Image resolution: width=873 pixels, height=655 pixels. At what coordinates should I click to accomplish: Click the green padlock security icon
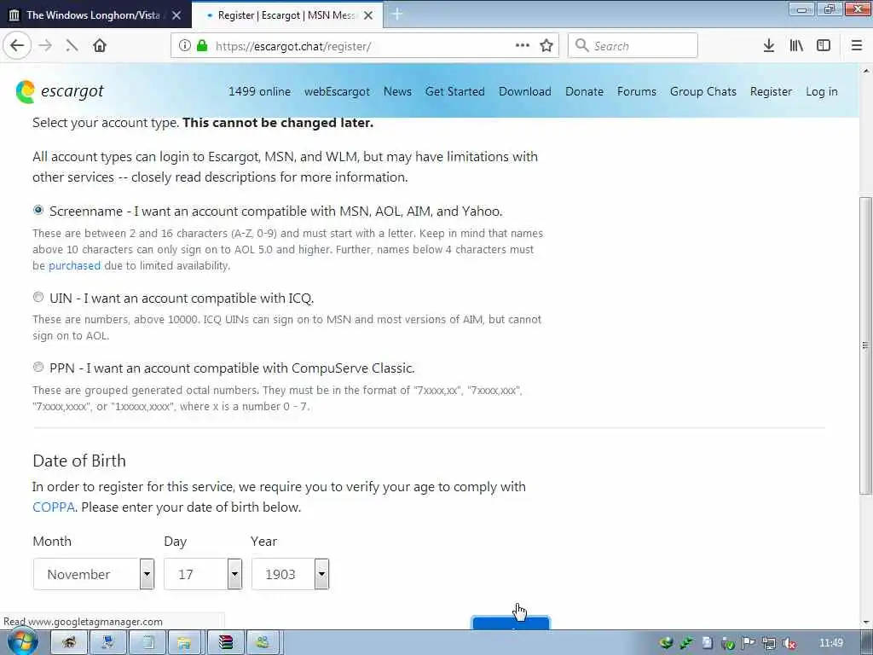click(202, 46)
